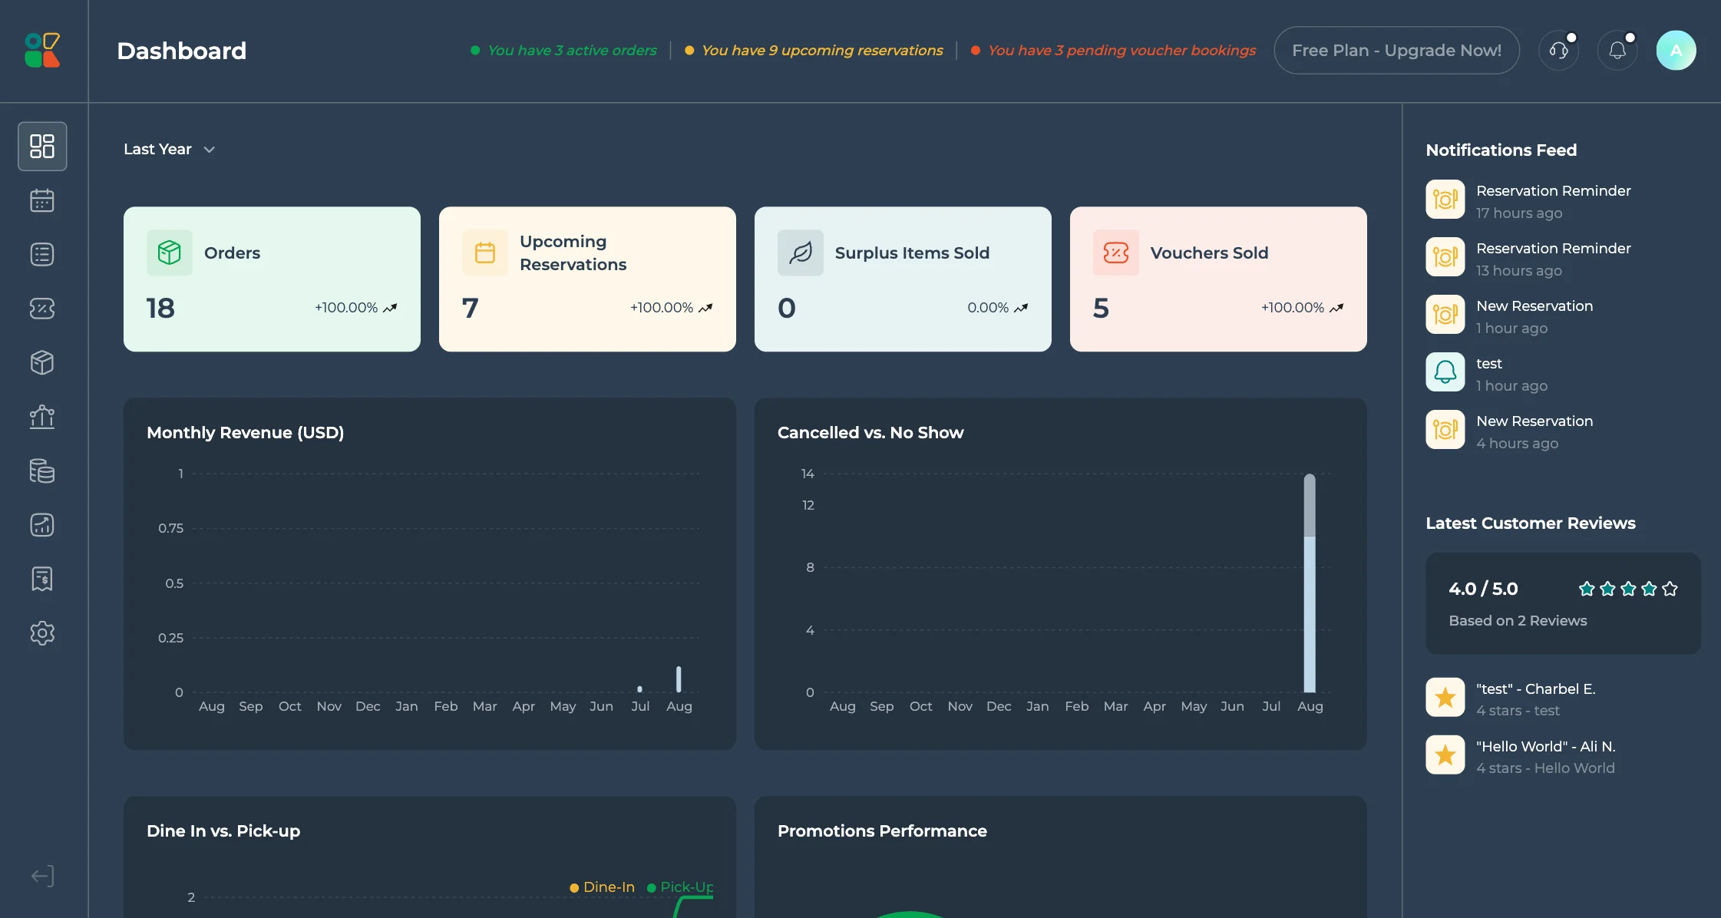Open the bar chart analytics sidebar icon
This screenshot has height=918, width=1721.
click(42, 417)
